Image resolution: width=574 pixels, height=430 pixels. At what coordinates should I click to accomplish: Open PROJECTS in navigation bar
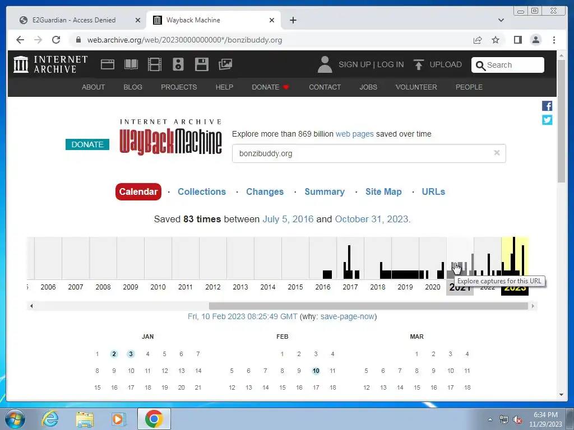coord(179,87)
